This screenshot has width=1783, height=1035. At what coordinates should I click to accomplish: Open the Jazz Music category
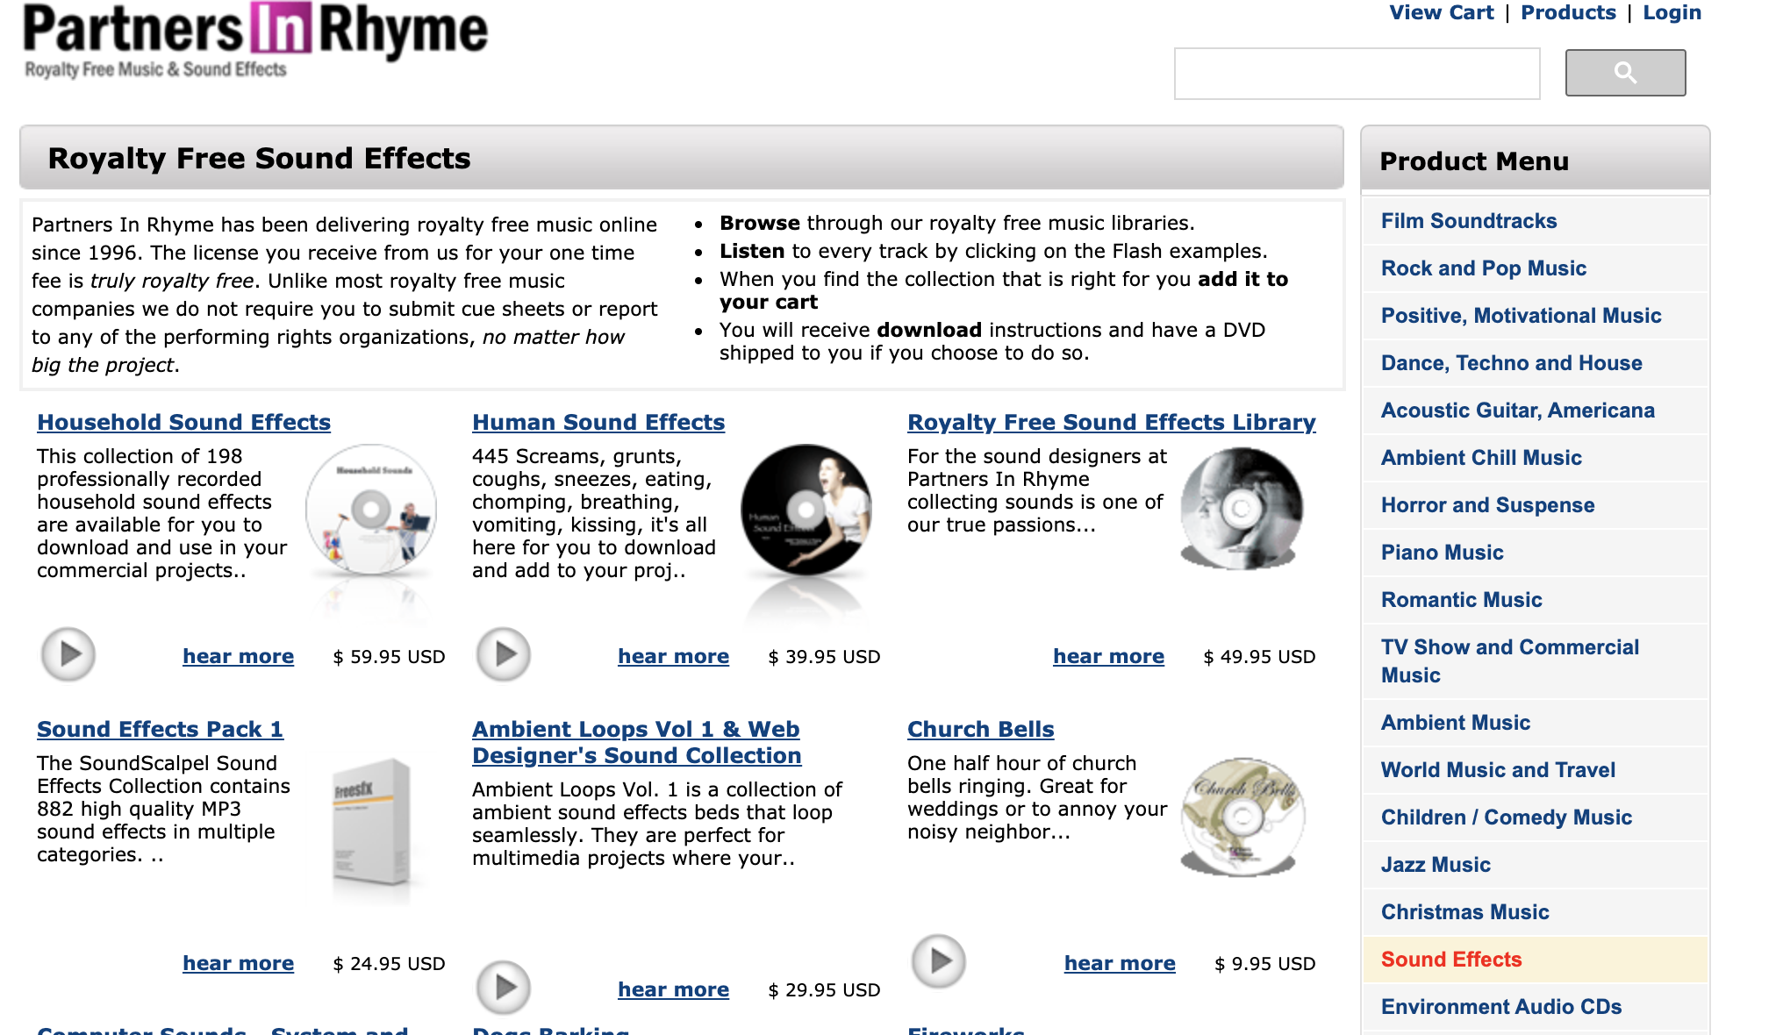point(1436,865)
